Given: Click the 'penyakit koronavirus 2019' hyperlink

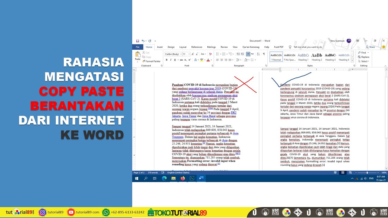Looking at the screenshot, I should [x=205, y=88].
